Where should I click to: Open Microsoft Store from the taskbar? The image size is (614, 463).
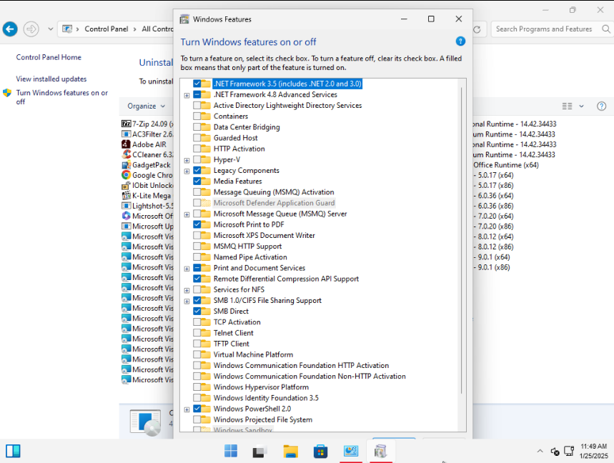click(x=320, y=451)
